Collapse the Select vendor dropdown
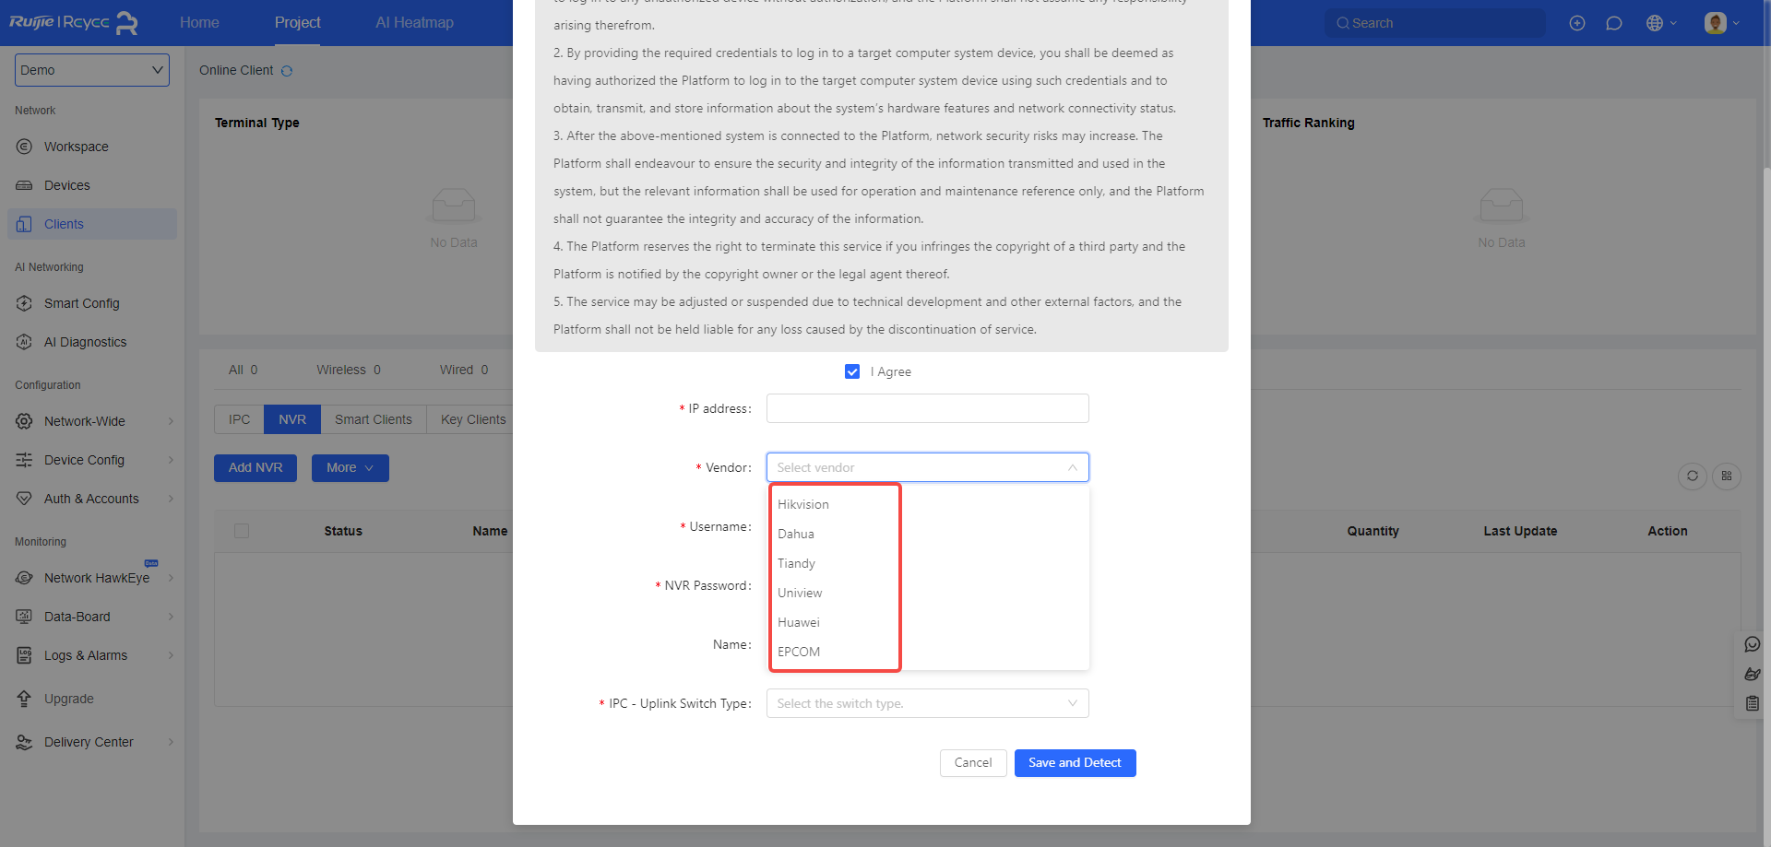 click(x=928, y=467)
